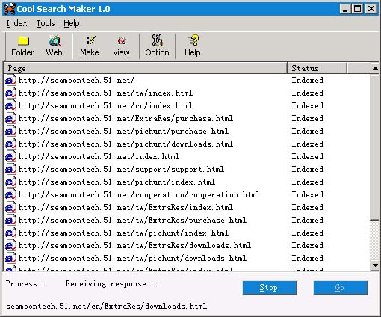Viewport: 381px width, 317px height.
Task: Open the Option settings icon
Action: (x=157, y=46)
